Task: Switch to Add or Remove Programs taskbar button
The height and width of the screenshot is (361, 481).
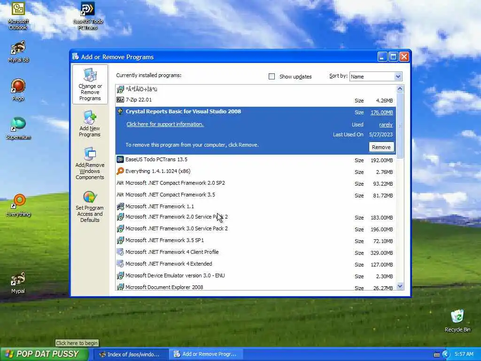Action: [206, 354]
